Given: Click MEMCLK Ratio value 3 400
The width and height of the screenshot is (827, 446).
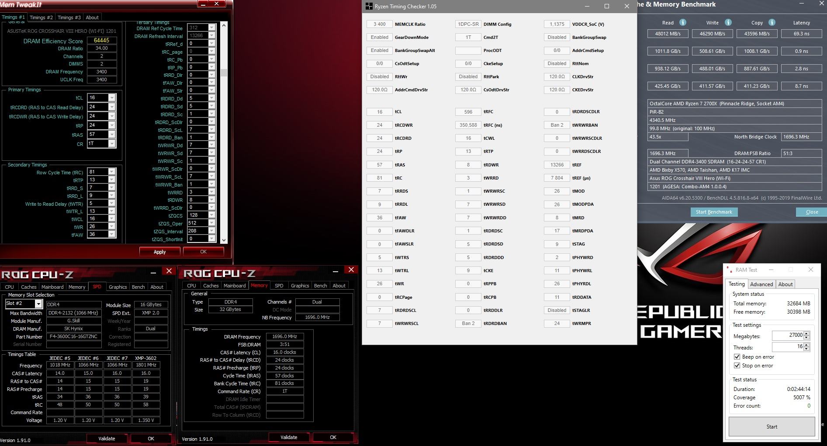Looking at the screenshot, I should pos(379,24).
